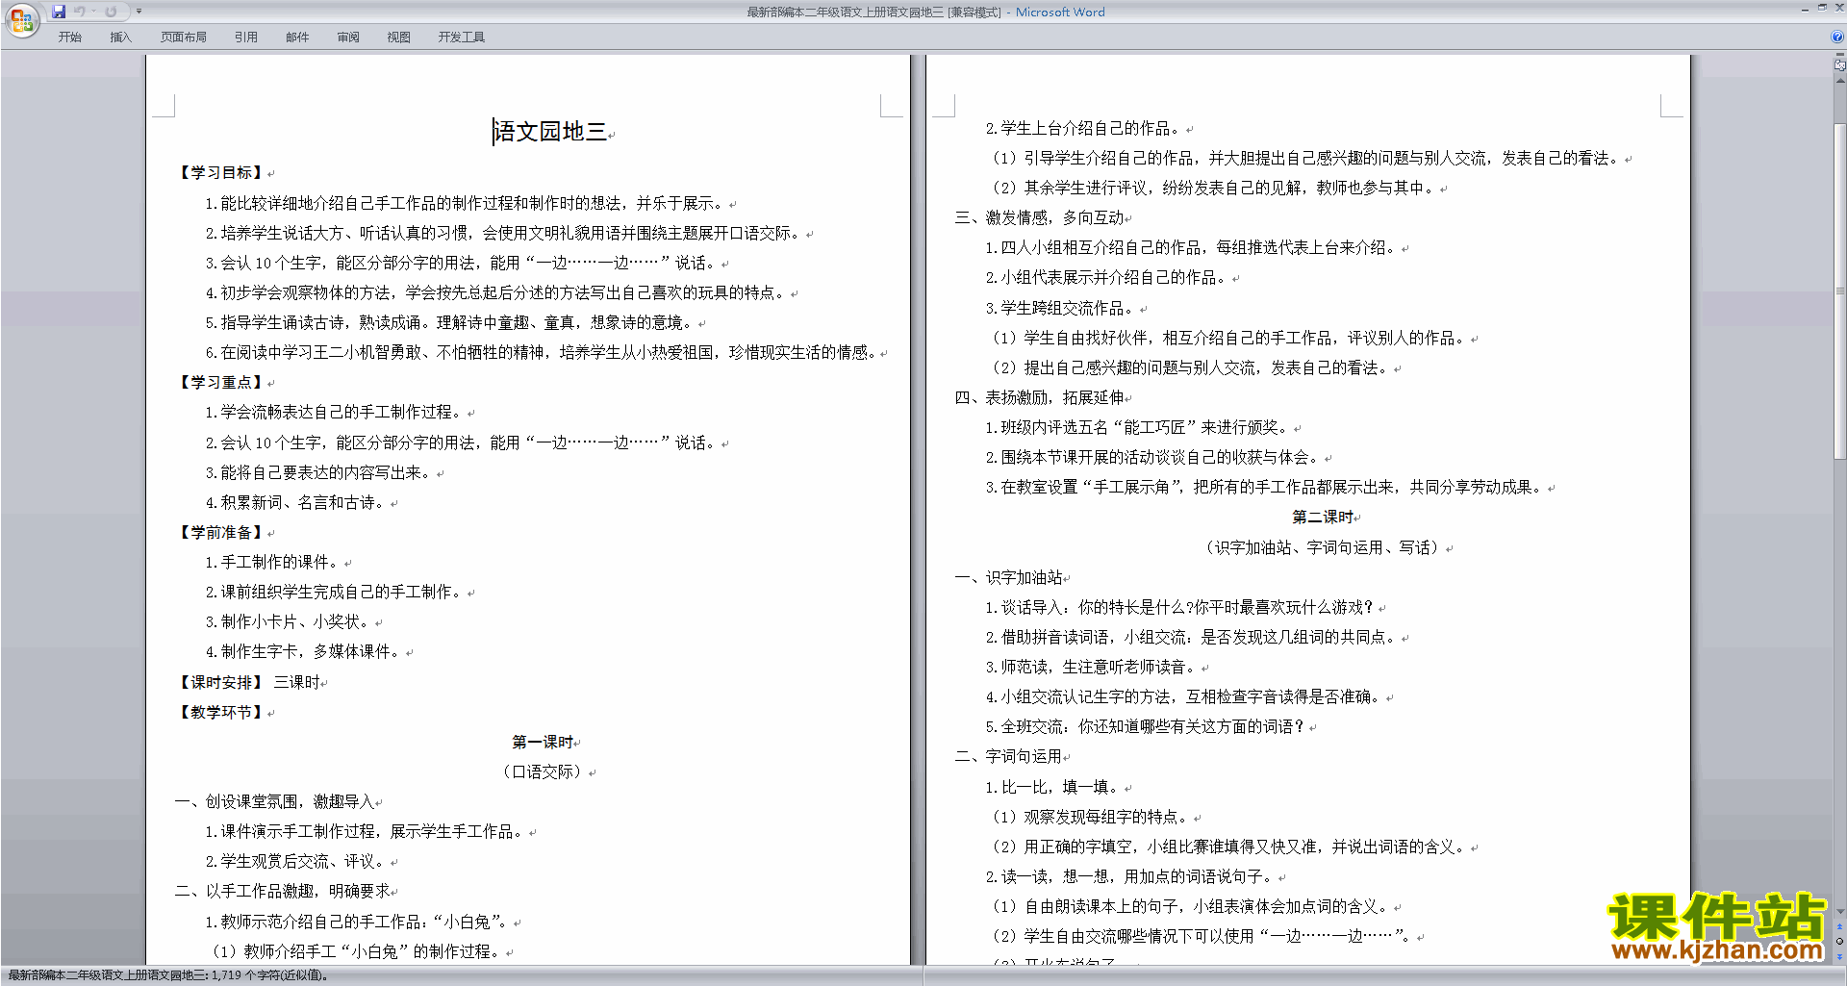Screen dimensions: 1847x986
Task: Open Word Help with the blue question mark
Action: 1837,37
